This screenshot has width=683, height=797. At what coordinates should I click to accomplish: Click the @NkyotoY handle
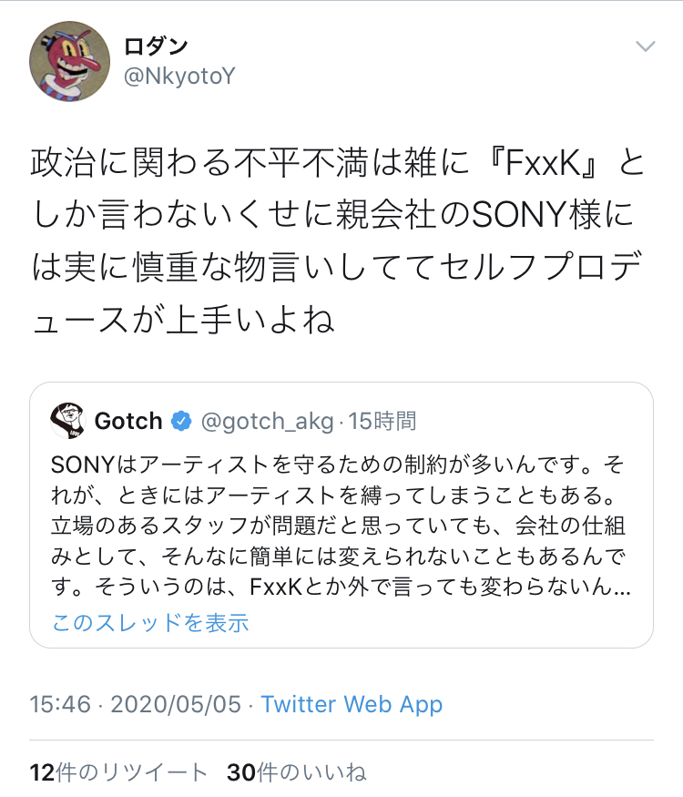pos(178,77)
